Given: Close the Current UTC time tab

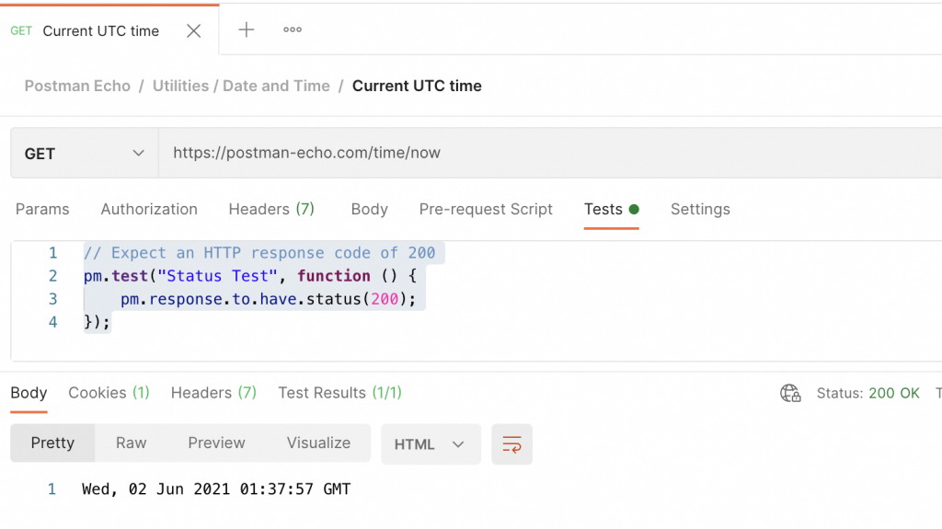Looking at the screenshot, I should point(193,31).
